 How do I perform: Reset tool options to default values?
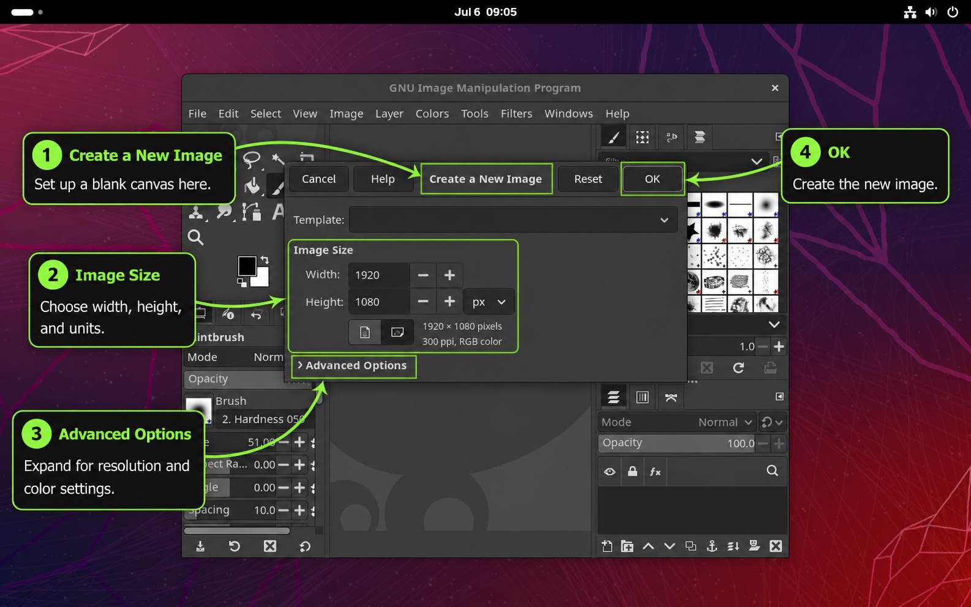coord(305,546)
